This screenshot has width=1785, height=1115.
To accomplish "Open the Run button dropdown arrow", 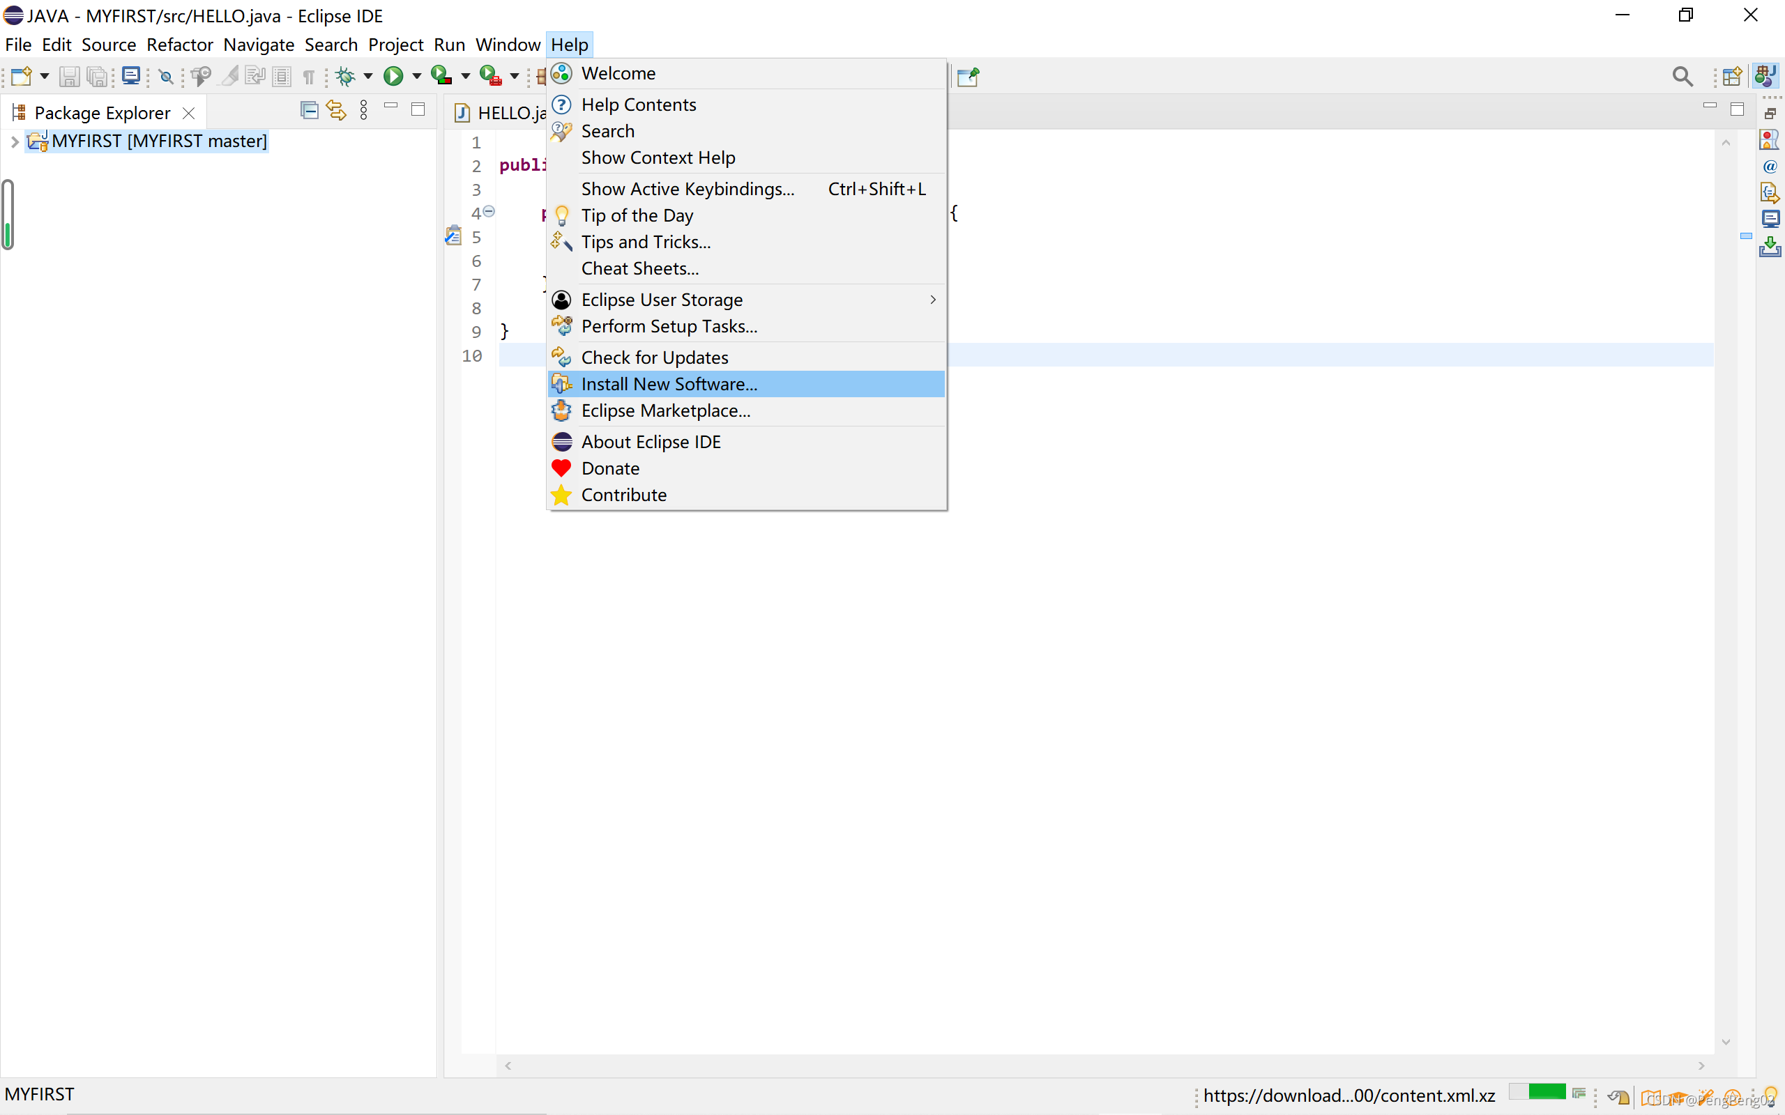I will (x=417, y=76).
